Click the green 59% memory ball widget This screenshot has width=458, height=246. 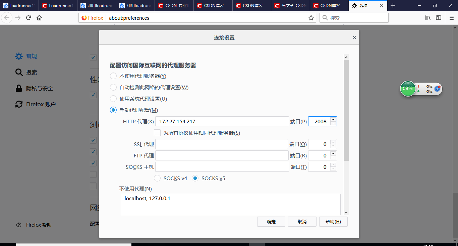(408, 89)
